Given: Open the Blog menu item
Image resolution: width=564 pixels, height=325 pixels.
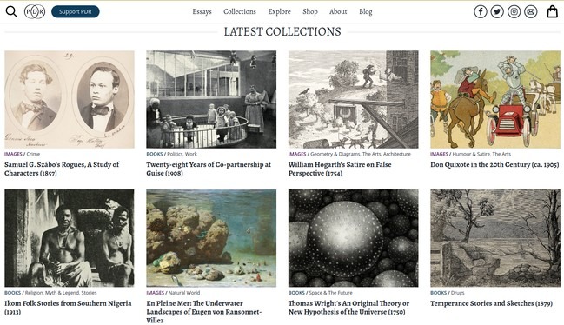Looking at the screenshot, I should tap(366, 11).
